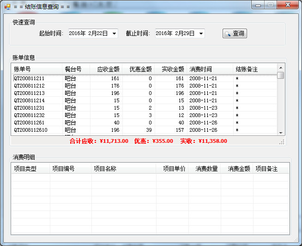Click the 优惠 ¥355.00 total

153,141
